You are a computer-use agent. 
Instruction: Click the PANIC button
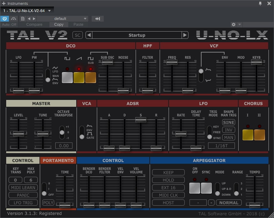tap(23, 195)
